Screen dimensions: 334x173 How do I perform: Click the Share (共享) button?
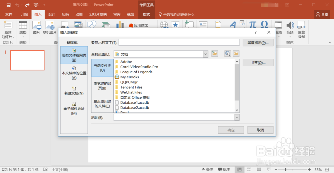coord(322,14)
